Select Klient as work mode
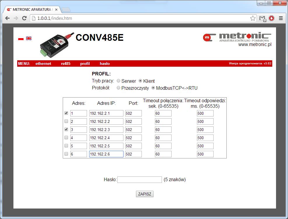Image resolution: width=288 pixels, height=219 pixels. point(140,81)
